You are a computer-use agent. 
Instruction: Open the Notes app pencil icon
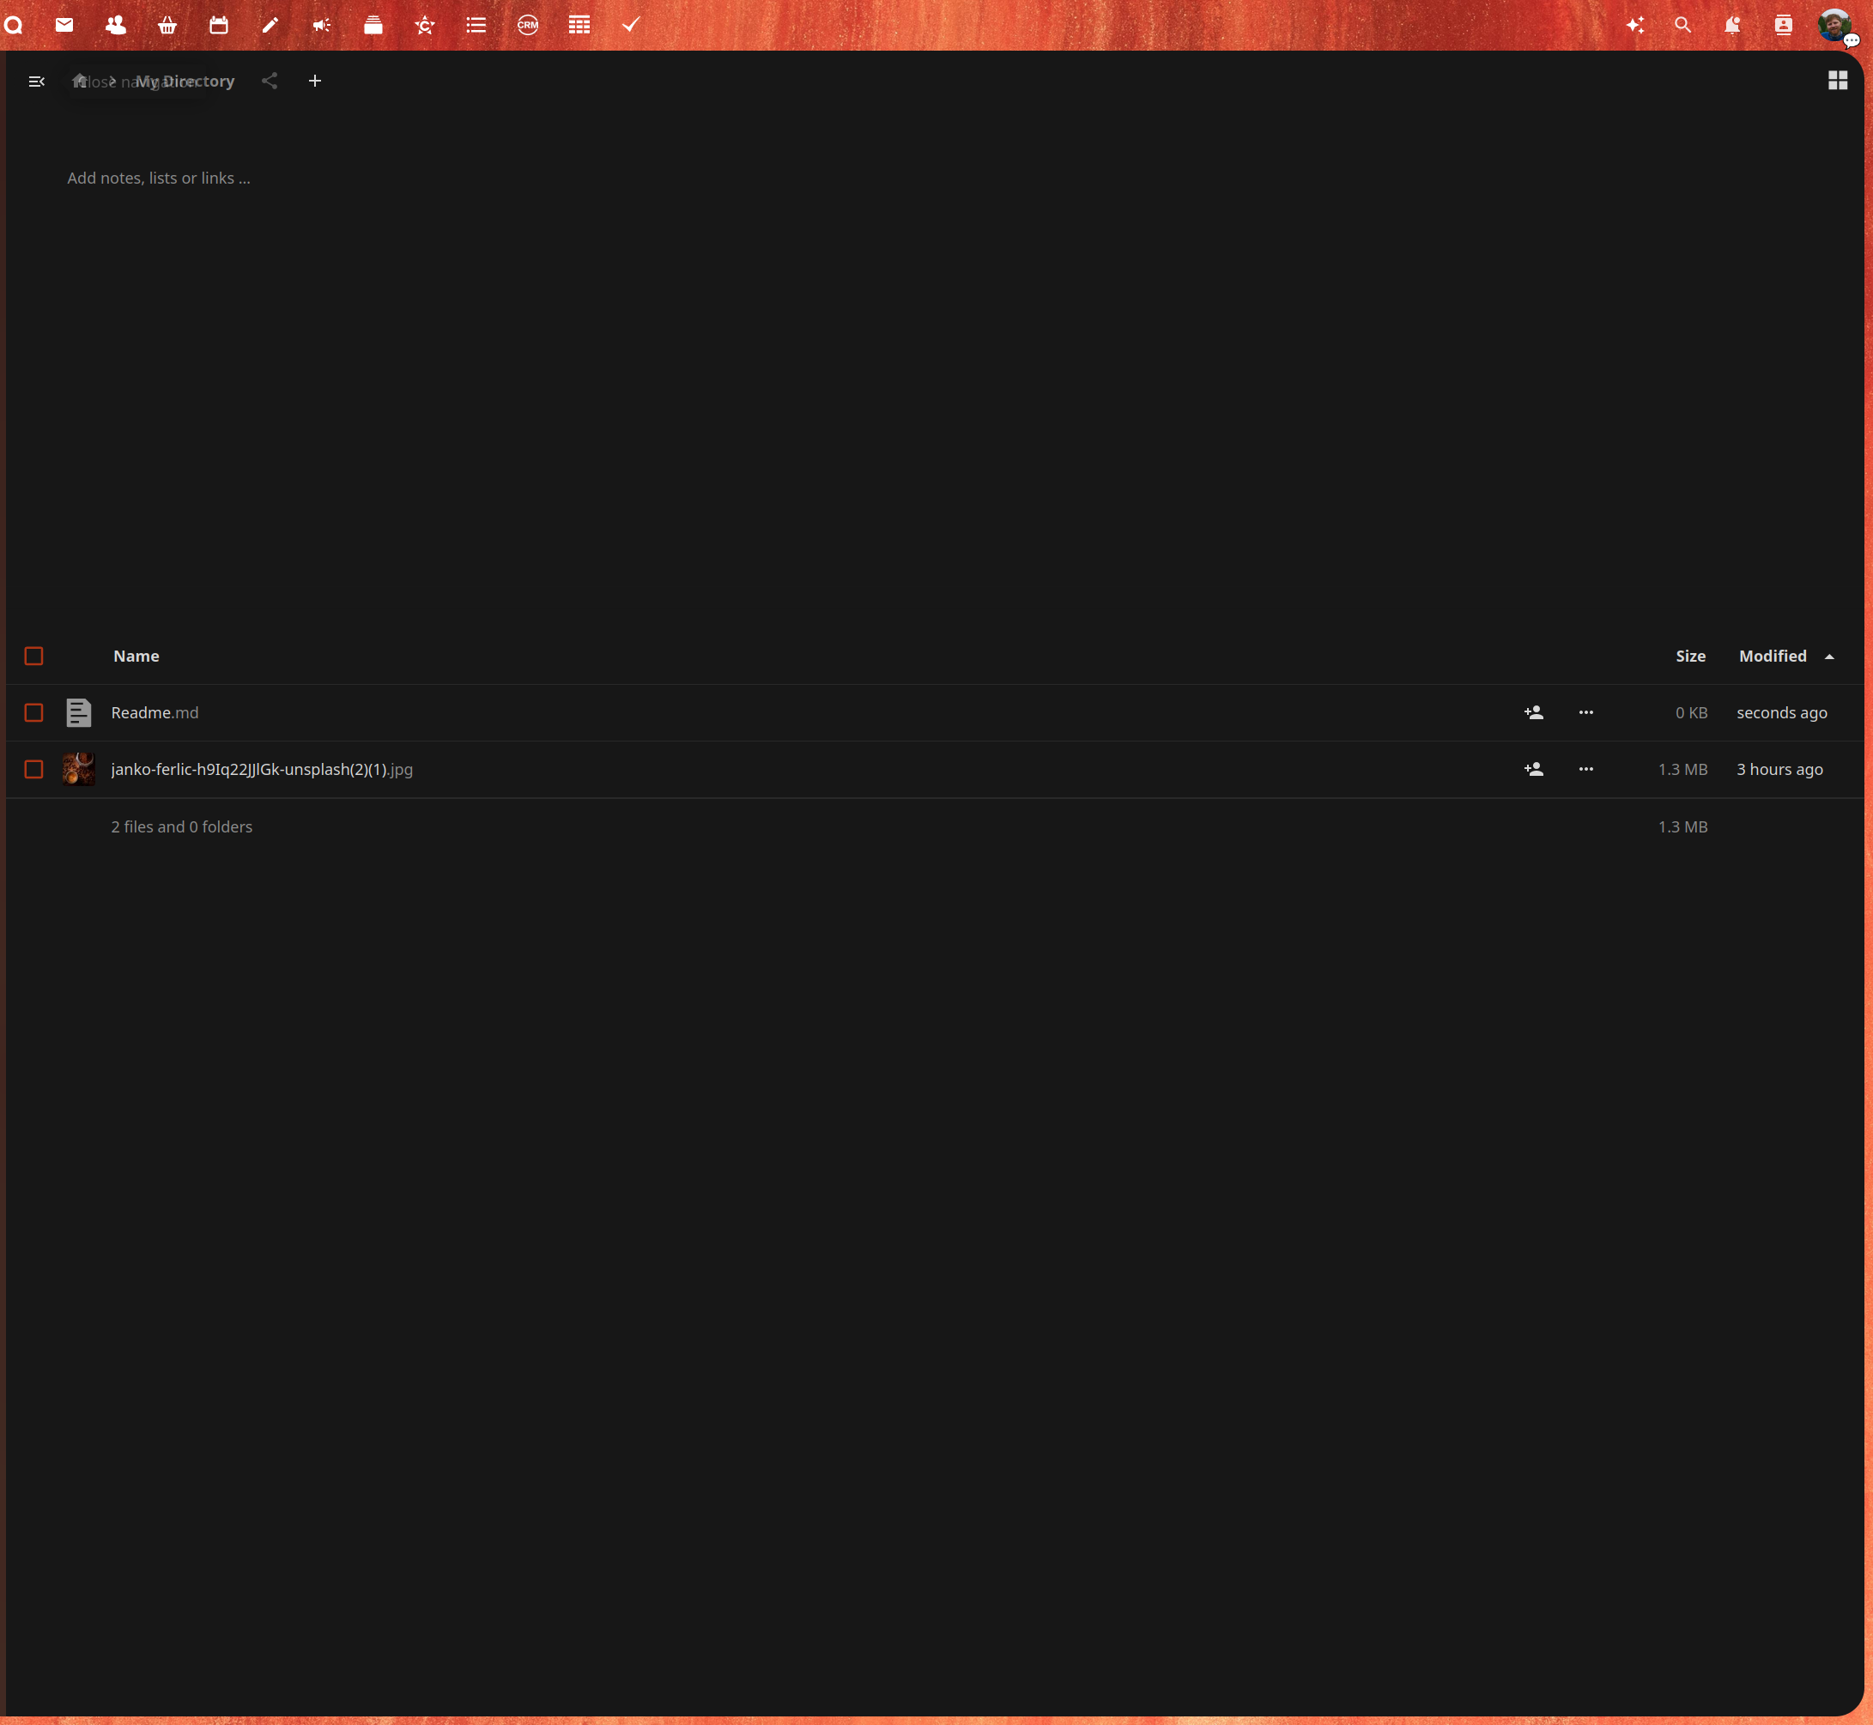click(x=269, y=25)
